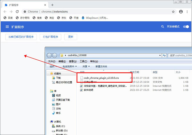This screenshot has width=192, height=135.
Task: Close the 扩展程序 tab
Action: 45,5
